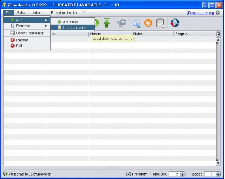Click the reconnect toggle icon with checkmark

click(137, 23)
